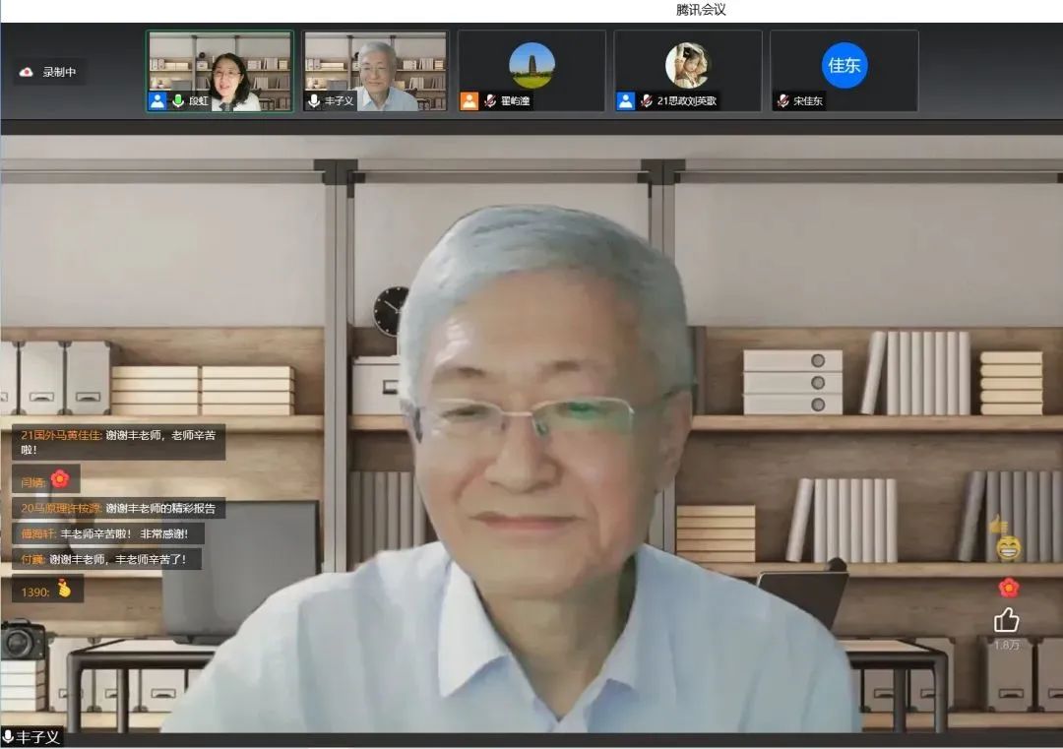This screenshot has height=749, width=1063.
Task: Click 翟屿潼's pagoda avatar
Action: pyautogui.click(x=531, y=65)
